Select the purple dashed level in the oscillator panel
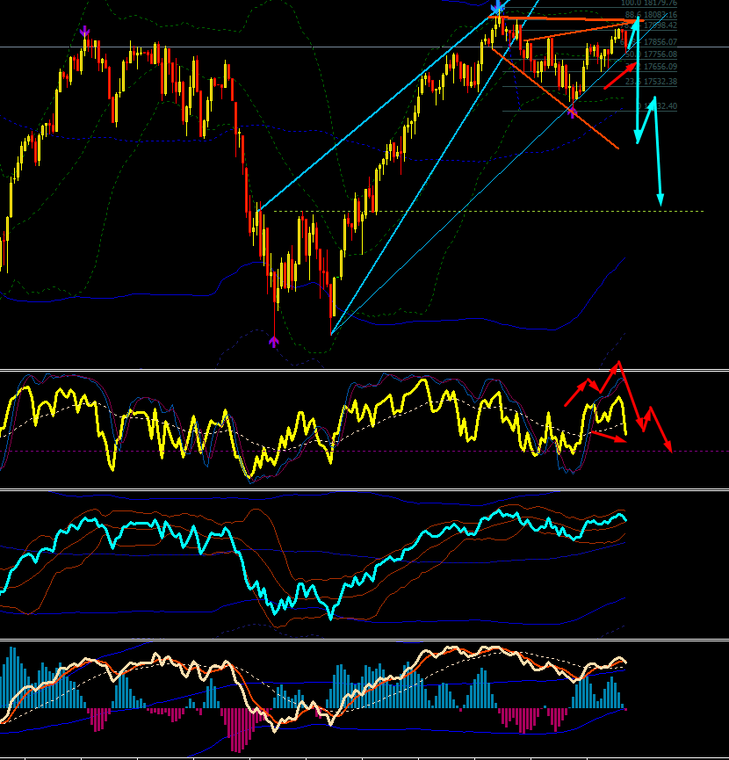The image size is (729, 760). [x=364, y=452]
